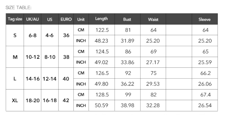Click the XL tag size cell
The width and height of the screenshot is (226, 115).
coord(15,100)
